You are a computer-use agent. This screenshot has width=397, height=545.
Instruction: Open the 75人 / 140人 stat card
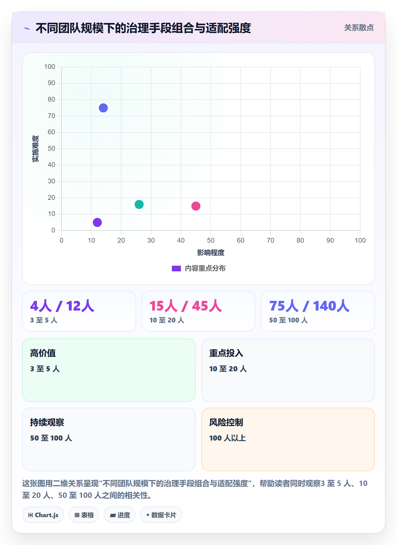[x=318, y=311]
